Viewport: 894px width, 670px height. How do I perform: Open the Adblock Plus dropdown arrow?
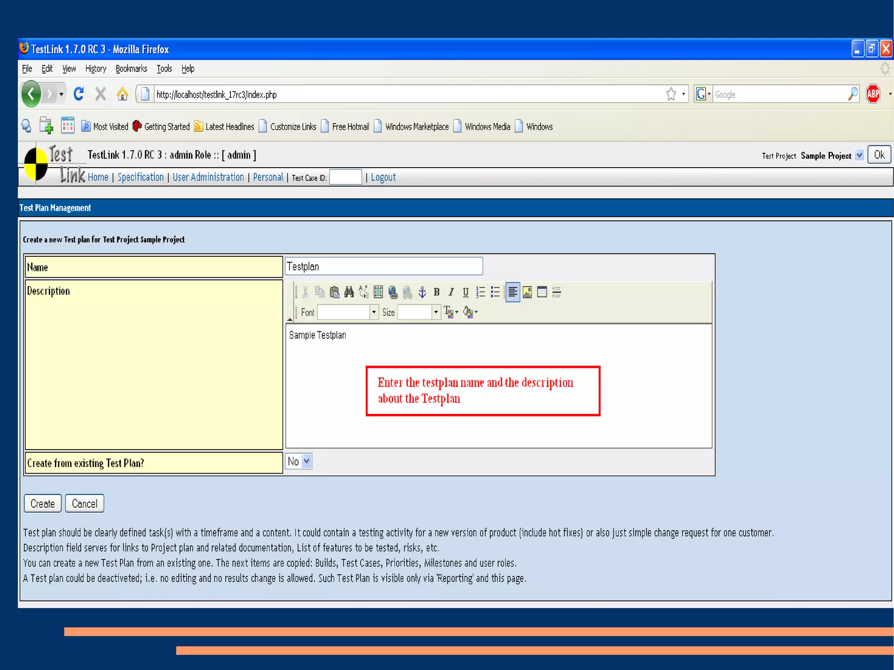pyautogui.click(x=890, y=94)
